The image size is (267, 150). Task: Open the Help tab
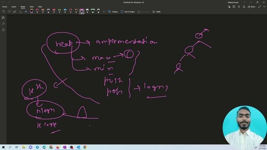tap(40, 7)
